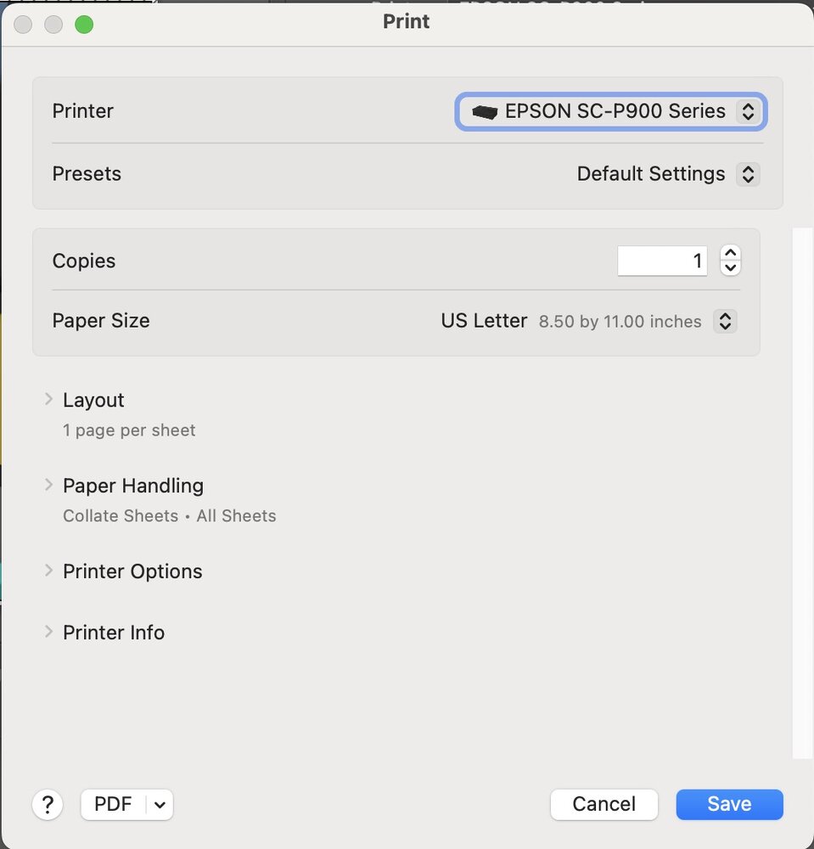
Task: Expand the Paper Handling section chevron
Action: click(48, 485)
